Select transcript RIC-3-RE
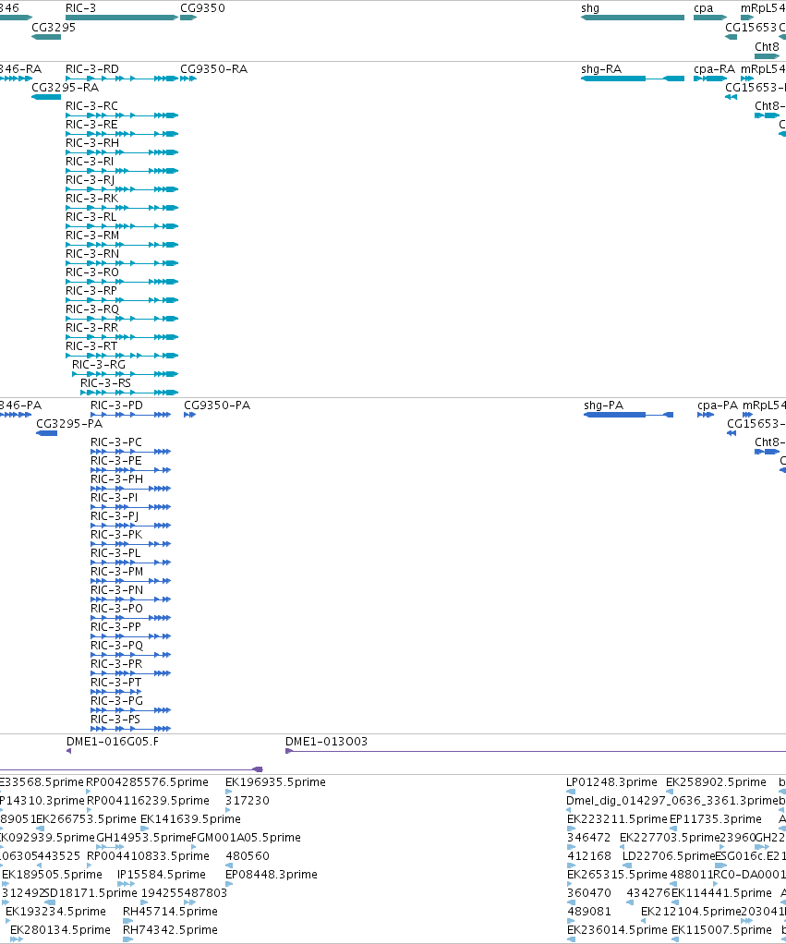This screenshot has width=786, height=944. tap(91, 124)
